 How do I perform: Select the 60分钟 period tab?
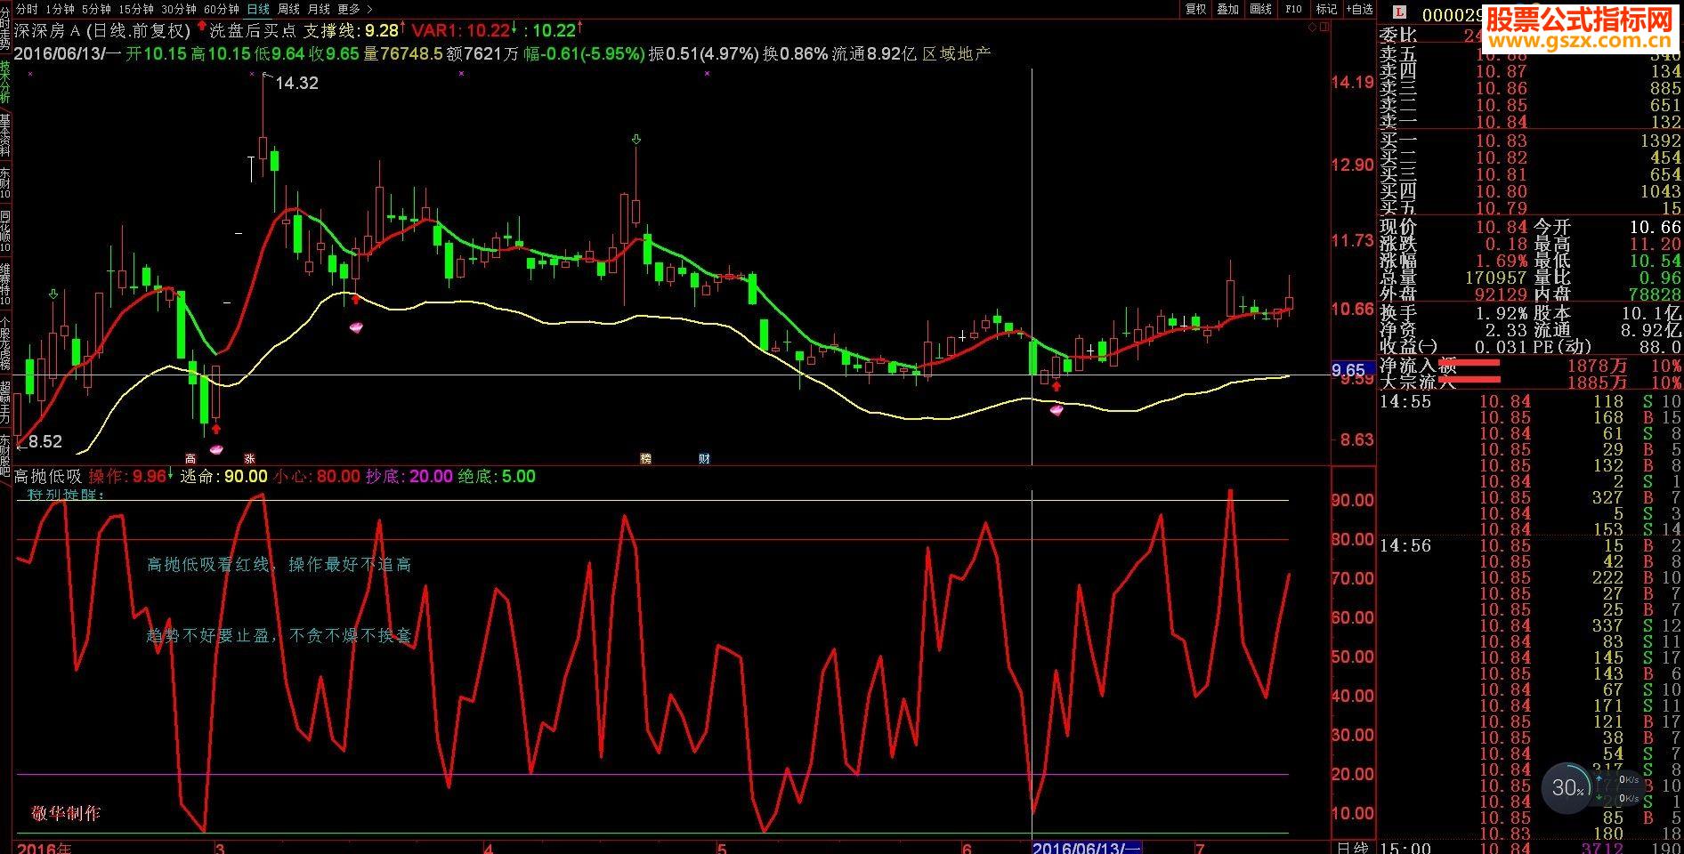(222, 9)
